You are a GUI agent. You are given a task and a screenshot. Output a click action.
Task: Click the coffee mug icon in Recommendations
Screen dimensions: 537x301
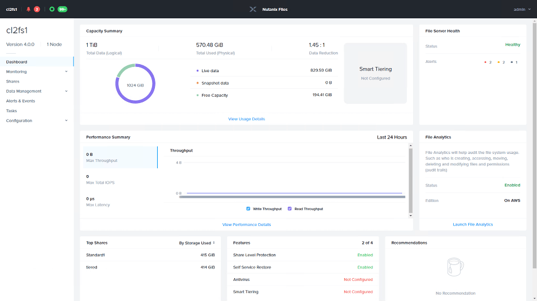[x=455, y=267]
